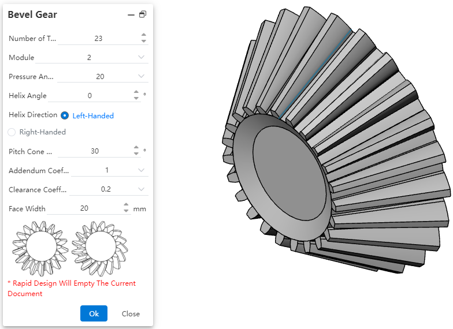Click the Module label

(x=21, y=58)
